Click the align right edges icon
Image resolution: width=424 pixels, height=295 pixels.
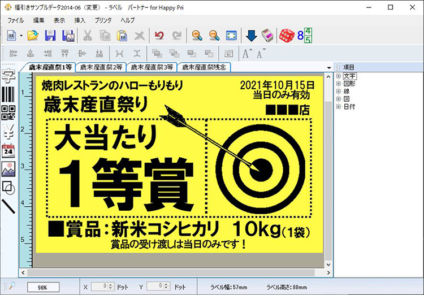pos(48,54)
